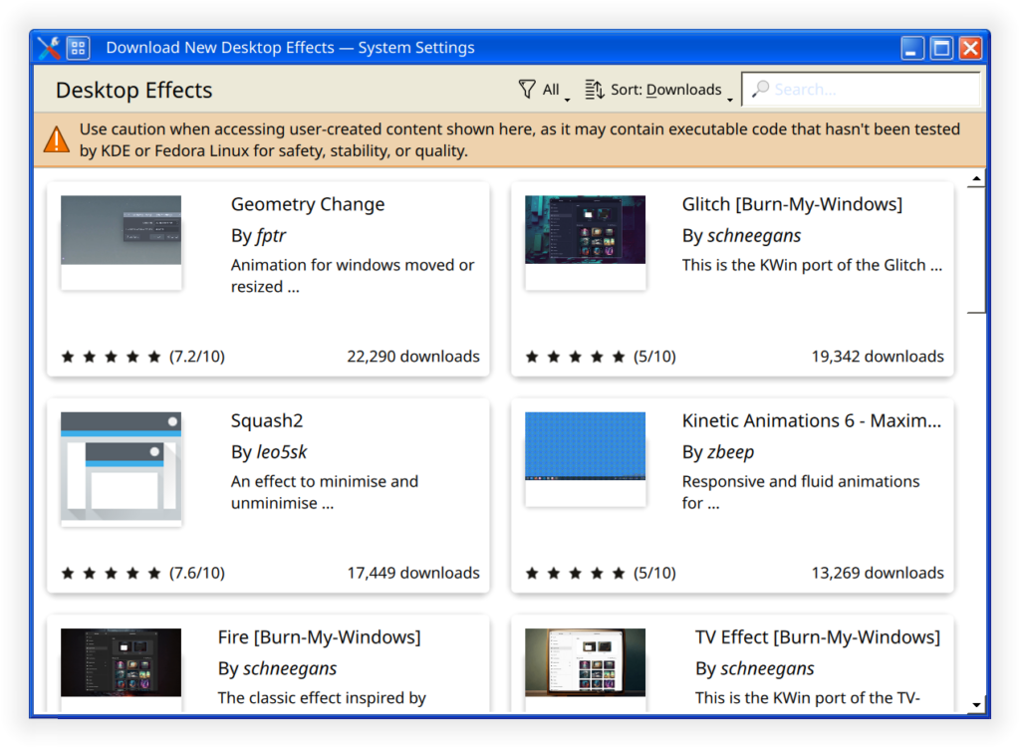Image resolution: width=1020 pixels, height=748 pixels.
Task: Click schneegans under Glitch entry
Action: tap(754, 235)
